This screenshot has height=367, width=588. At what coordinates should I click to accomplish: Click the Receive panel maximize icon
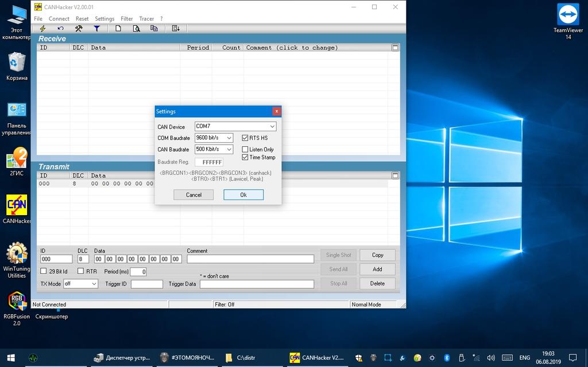point(395,48)
